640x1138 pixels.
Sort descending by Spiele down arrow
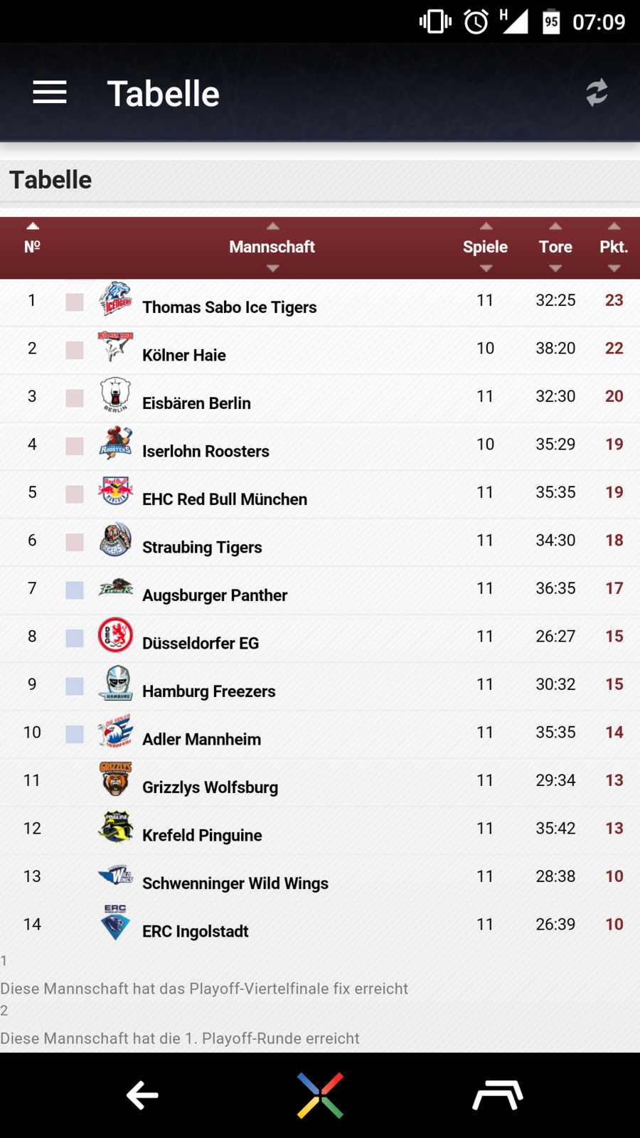coord(486,268)
